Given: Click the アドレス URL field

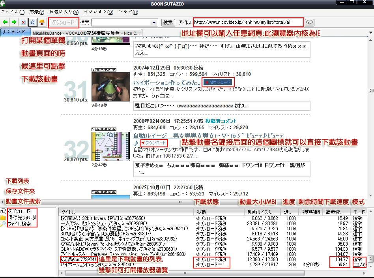Looking at the screenshot, I should [248, 22].
